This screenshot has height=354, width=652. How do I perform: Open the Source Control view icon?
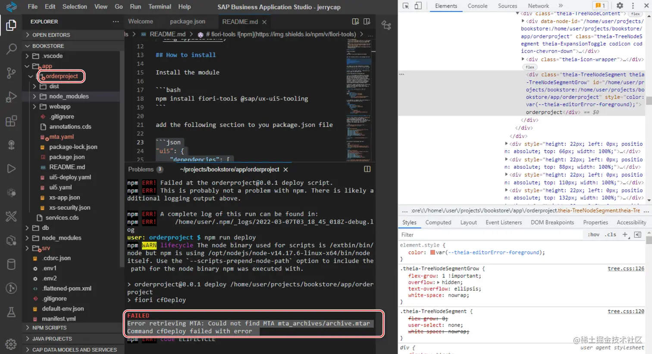11,73
